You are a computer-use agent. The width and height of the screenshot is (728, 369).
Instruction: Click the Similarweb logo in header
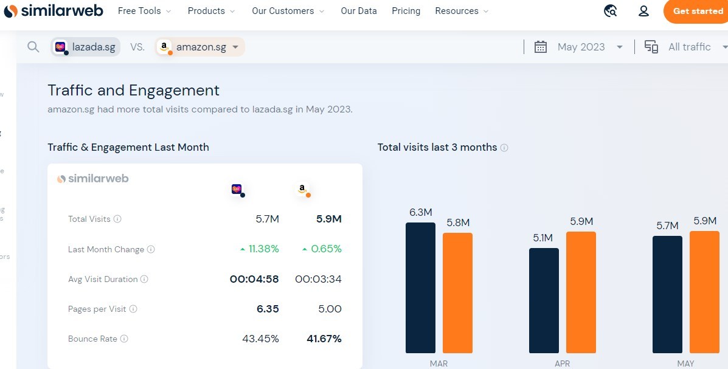tap(54, 11)
